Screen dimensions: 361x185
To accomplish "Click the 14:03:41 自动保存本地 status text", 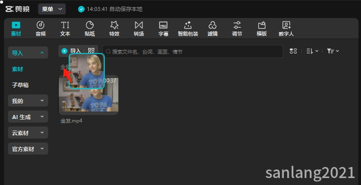I will pos(114,9).
